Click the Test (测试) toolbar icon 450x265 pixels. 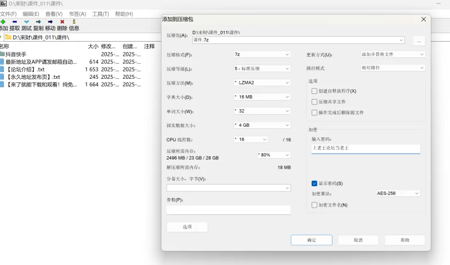coord(26,22)
